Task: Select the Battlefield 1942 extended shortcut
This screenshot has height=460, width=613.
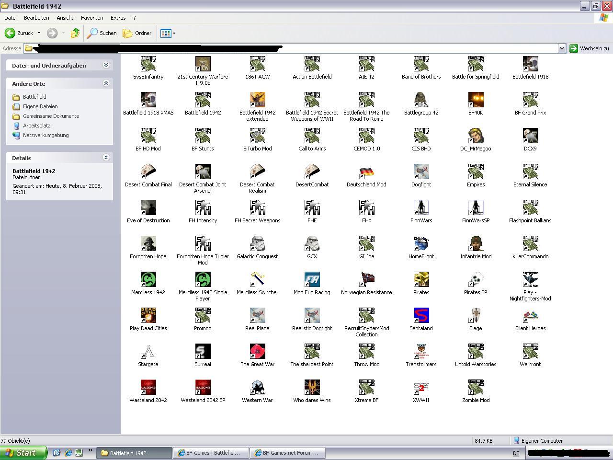Action: click(x=257, y=106)
